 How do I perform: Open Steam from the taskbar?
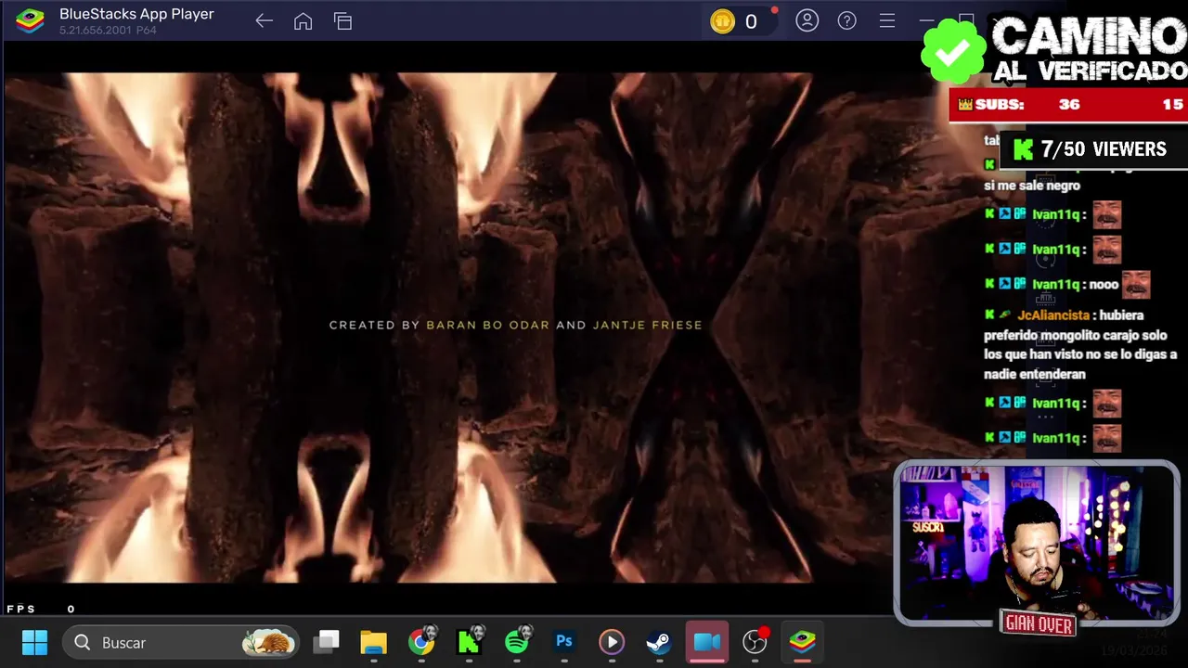coord(659,642)
